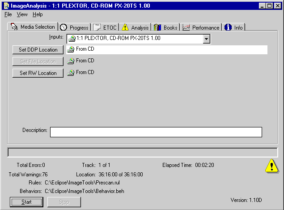The width and height of the screenshot is (284, 210).
Task: Click the Set DDP Location button
Action: [x=38, y=50]
